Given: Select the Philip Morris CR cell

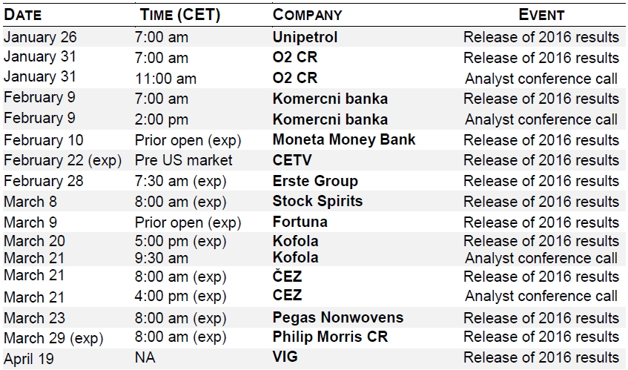Looking at the screenshot, I should (x=330, y=337).
